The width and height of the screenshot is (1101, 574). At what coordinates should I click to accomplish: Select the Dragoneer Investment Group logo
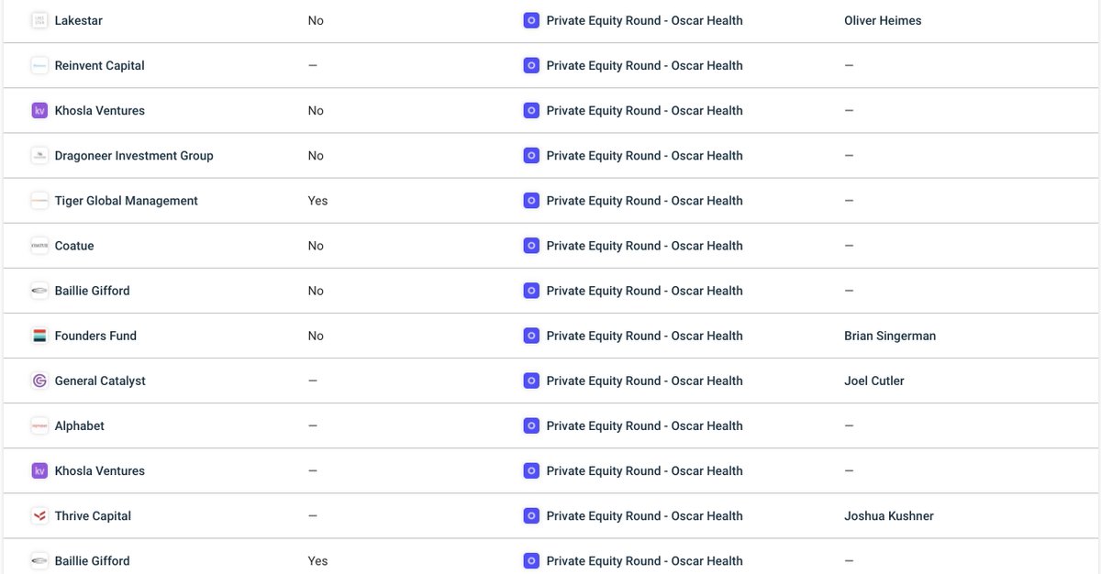coord(39,156)
